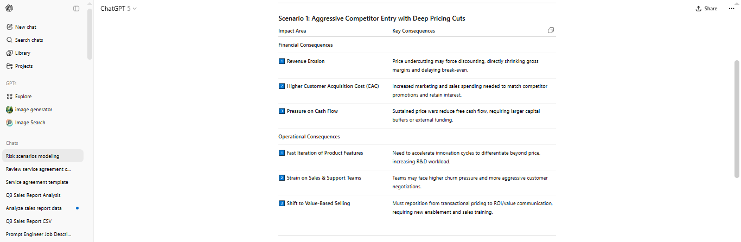Open Search chats
741x242 pixels.
coord(29,40)
